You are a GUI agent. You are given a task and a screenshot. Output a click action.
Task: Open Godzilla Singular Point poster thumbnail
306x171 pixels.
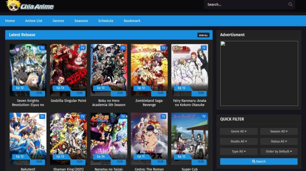pos(68,70)
